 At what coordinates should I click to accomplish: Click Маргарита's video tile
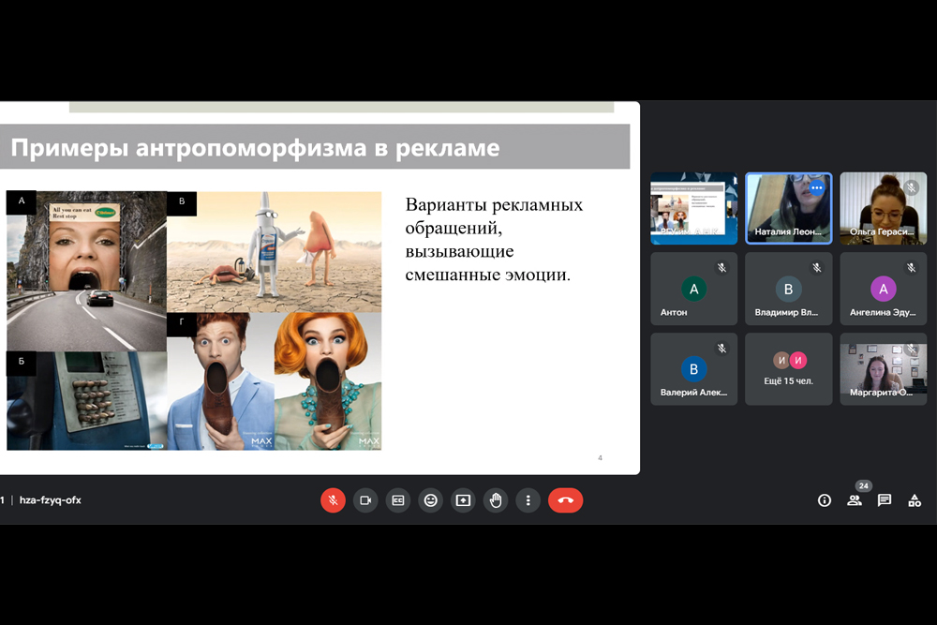pos(883,369)
